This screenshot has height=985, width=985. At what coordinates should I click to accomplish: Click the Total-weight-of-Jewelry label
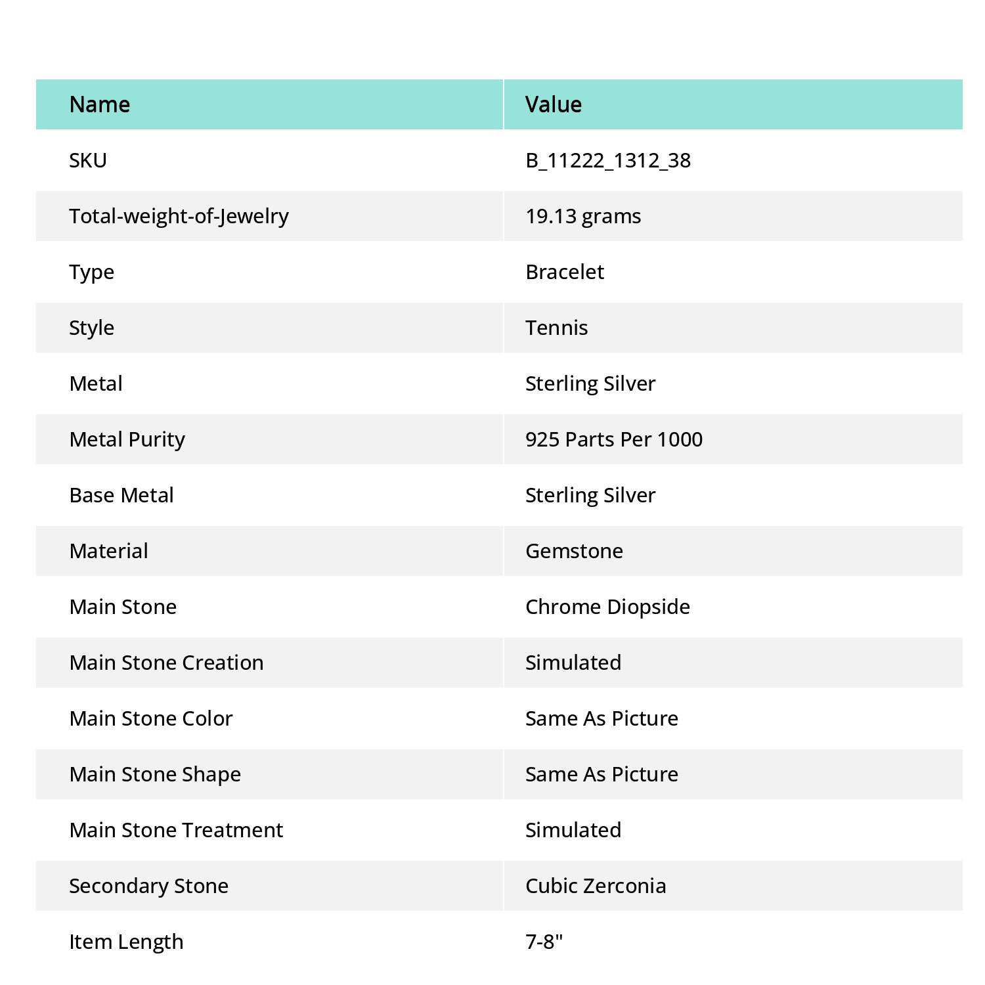pos(179,217)
